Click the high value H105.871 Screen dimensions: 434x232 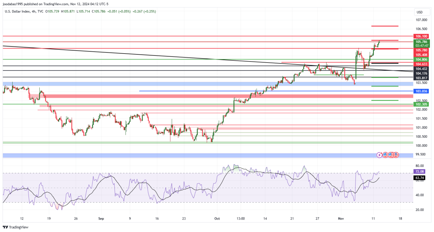pyautogui.click(x=68, y=12)
